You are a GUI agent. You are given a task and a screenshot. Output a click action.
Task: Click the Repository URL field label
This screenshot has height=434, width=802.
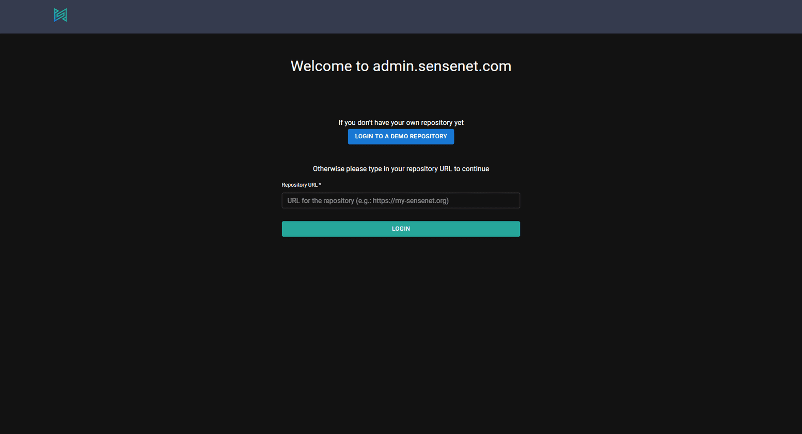pyautogui.click(x=300, y=184)
